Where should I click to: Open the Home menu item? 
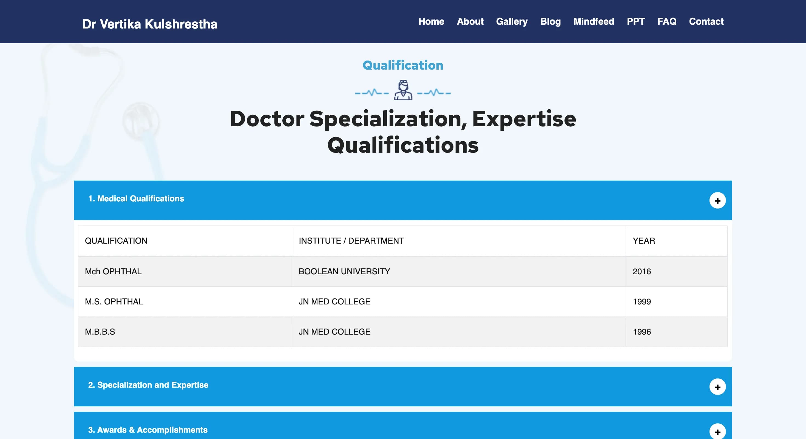coord(431,22)
